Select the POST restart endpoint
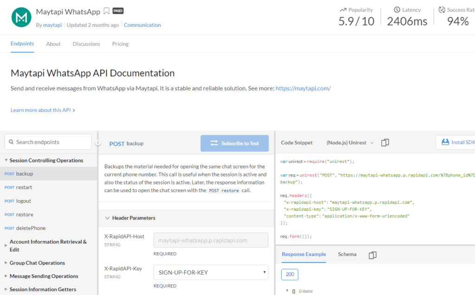This screenshot has width=475, height=295. (x=48, y=187)
